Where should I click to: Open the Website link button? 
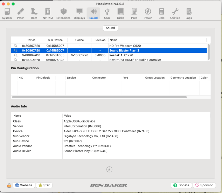pos(24,185)
